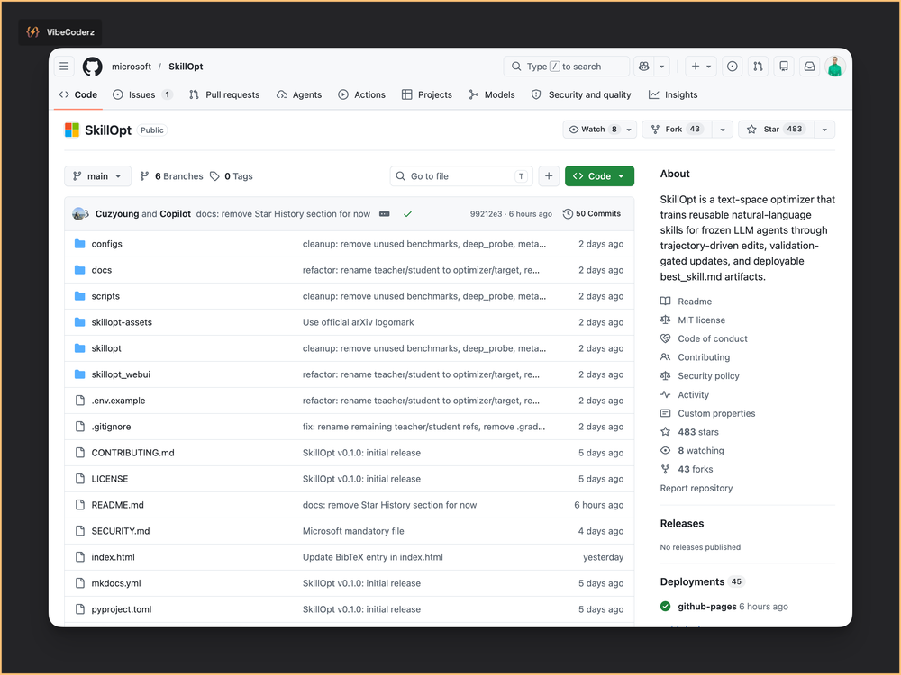
Task: Open the hamburger navigation menu
Action: pos(64,67)
